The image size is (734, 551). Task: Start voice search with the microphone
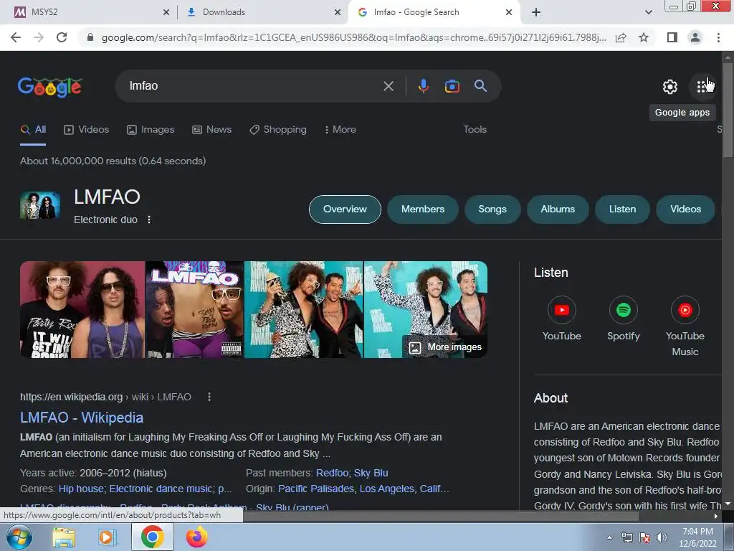pos(423,86)
